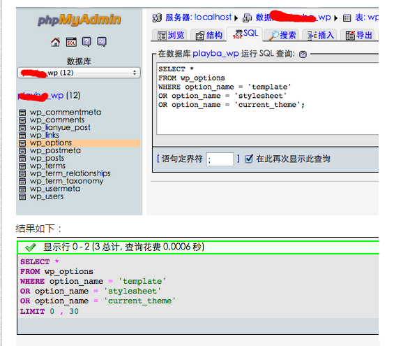Viewport: 394px width, 346px height.
Task: Toggle 'show this query here again' checkbox
Action: [x=248, y=159]
